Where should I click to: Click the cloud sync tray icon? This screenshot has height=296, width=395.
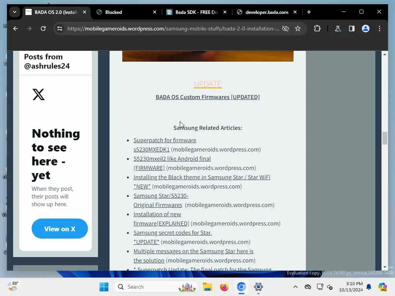coord(307,287)
